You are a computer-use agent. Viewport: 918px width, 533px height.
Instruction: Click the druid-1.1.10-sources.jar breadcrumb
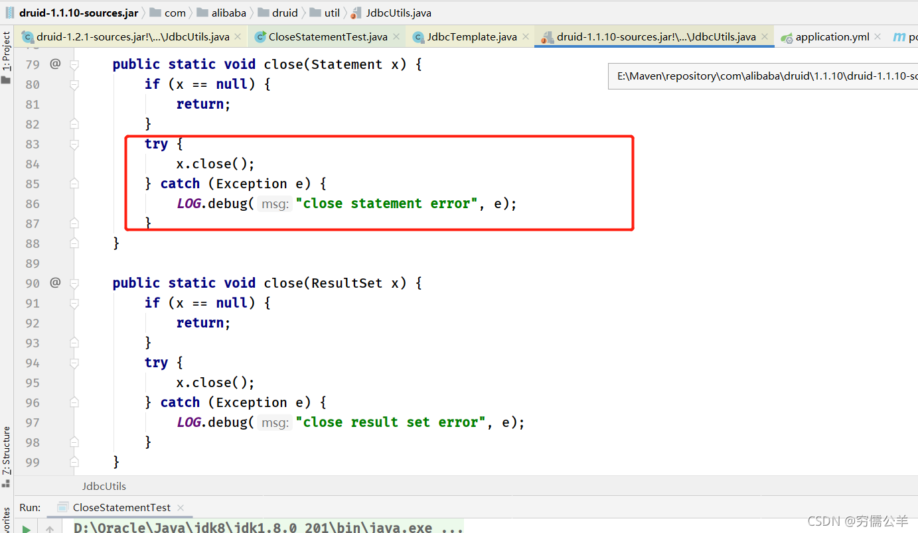79,13
